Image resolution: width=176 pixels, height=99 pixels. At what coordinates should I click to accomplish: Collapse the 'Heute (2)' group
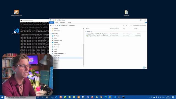pyautogui.click(x=86, y=32)
